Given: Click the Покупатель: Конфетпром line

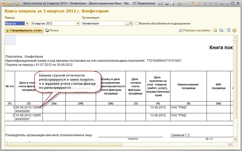Looking at the screenshot, I should click(24, 57).
